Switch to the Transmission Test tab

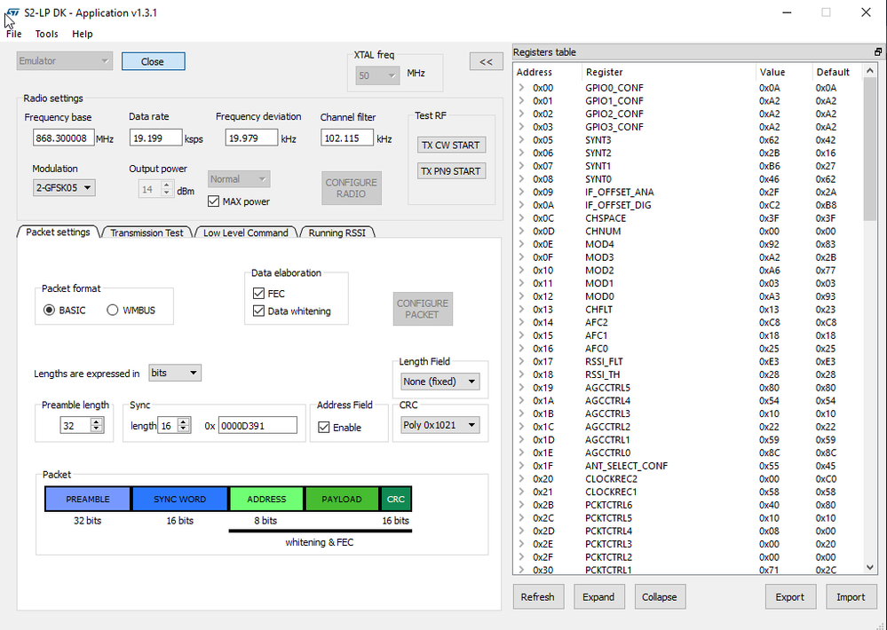[147, 232]
